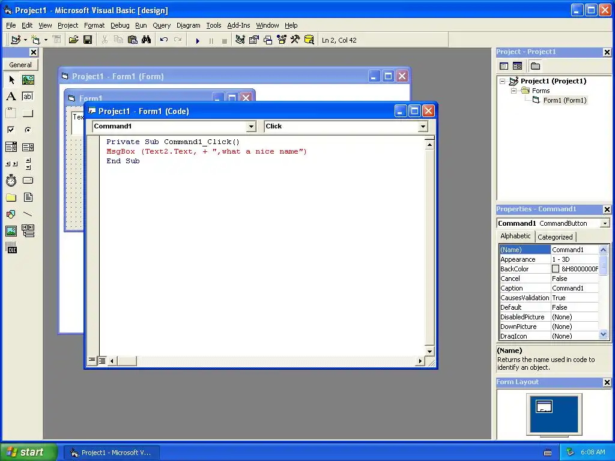
Task: Open the Properties object selector dropdown
Action: 605,223
